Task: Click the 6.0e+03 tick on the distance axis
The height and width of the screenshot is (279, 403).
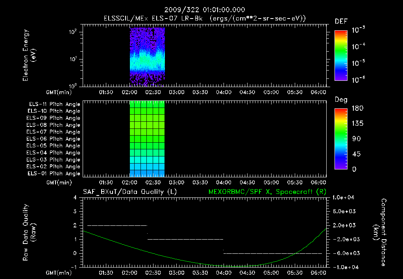Action: tap(344, 212)
